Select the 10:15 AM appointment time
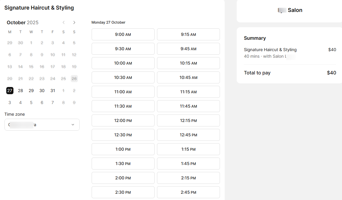342x200 pixels. [x=188, y=63]
